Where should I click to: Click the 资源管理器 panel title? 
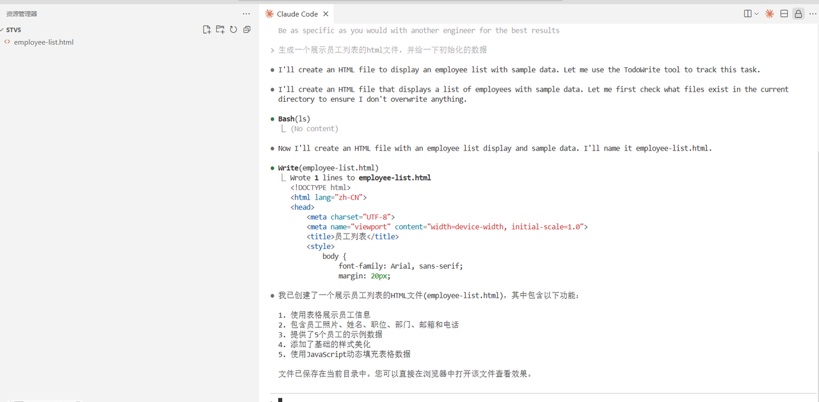coord(21,13)
